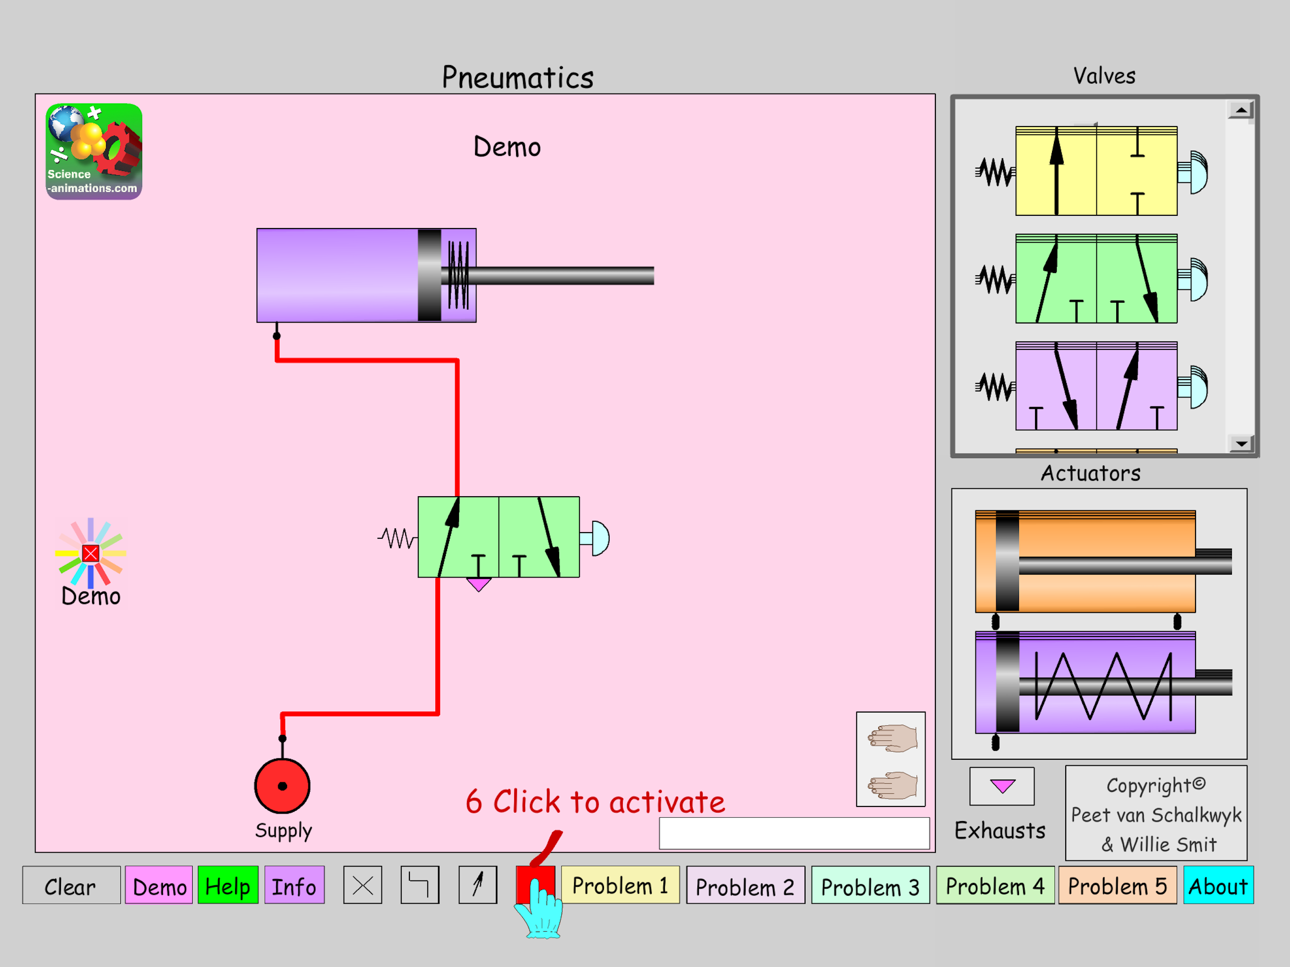Screen dimensions: 1290x967
Task: Select the orange double-acting cylinder actuator
Action: (x=1086, y=561)
